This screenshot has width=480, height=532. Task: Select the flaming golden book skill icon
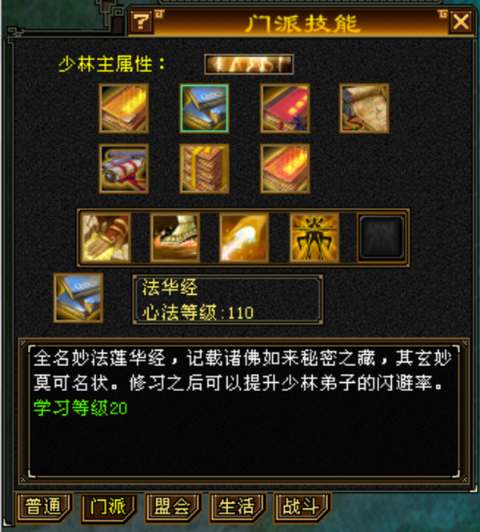tap(124, 108)
